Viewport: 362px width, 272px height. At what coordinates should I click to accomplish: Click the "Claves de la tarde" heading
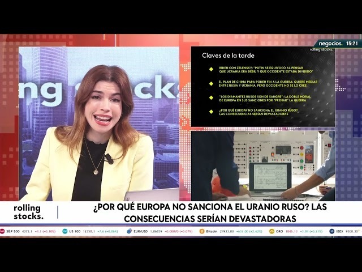tap(229, 56)
